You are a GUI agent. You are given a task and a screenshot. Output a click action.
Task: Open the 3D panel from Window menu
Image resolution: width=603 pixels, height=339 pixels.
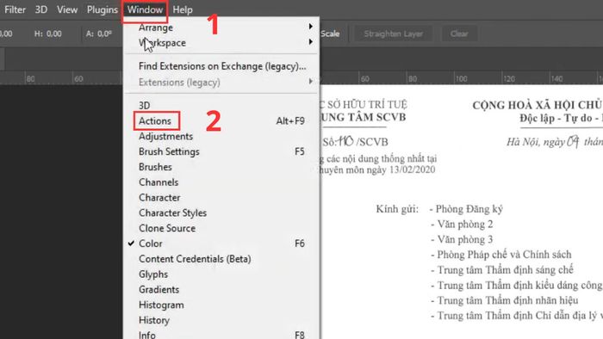[x=221, y=105]
